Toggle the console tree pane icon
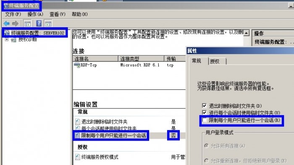Image resolution: width=294 pixels, height=165 pixels. [27, 24]
